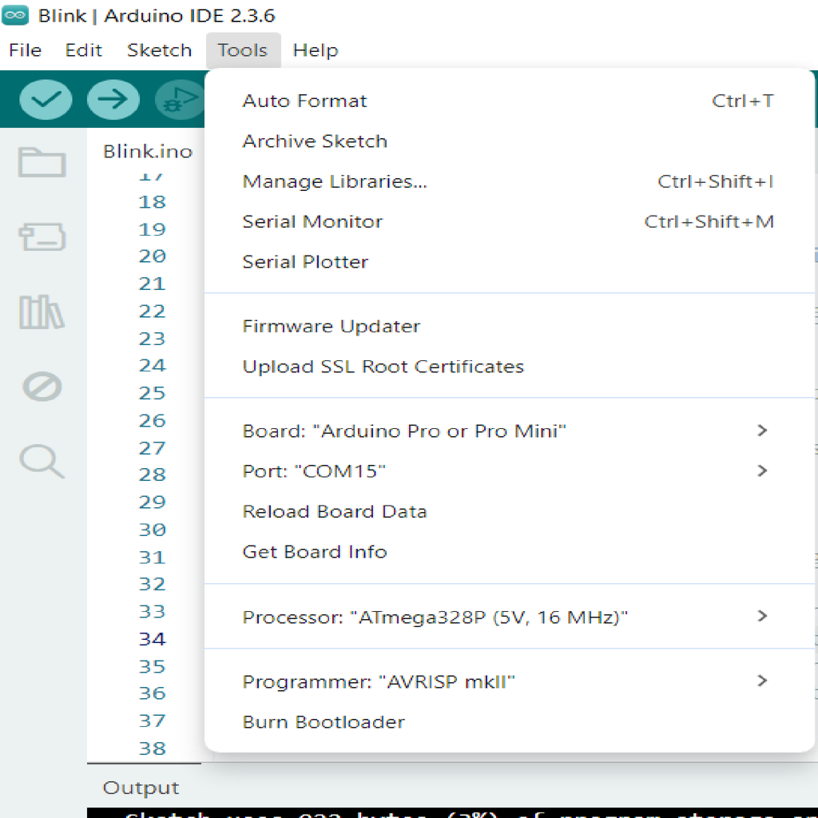Open the Library Manager books icon
This screenshot has width=818, height=818.
click(x=42, y=312)
